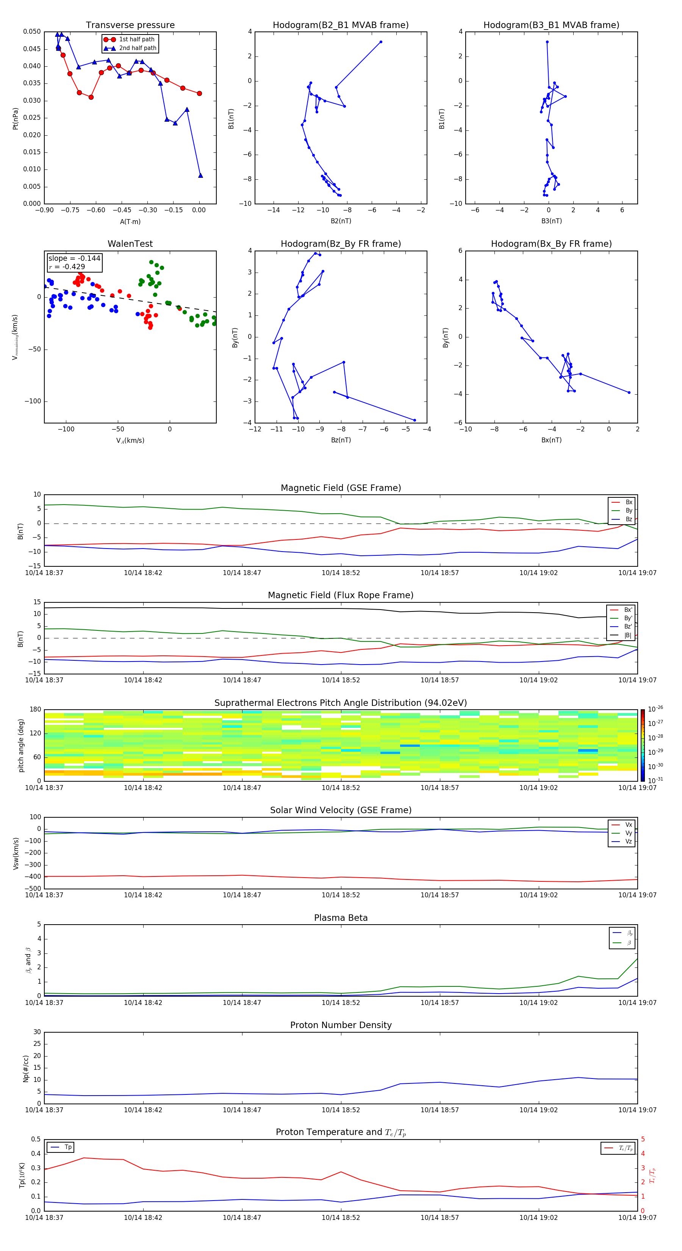Click B1(nT) label of B3_B1 hodogram

point(442,118)
